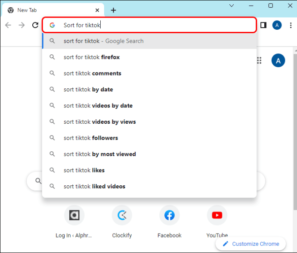
Task: Click the back navigation arrow
Action: tap(8, 25)
